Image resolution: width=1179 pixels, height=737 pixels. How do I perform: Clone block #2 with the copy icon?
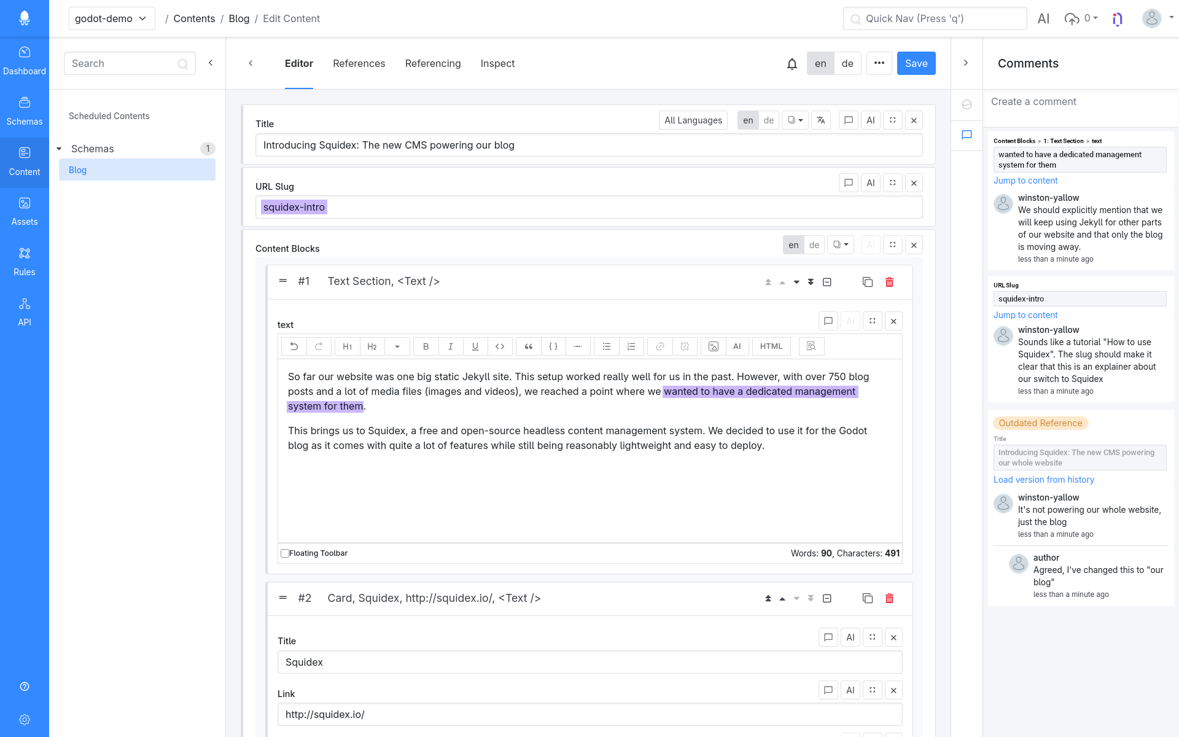point(867,598)
